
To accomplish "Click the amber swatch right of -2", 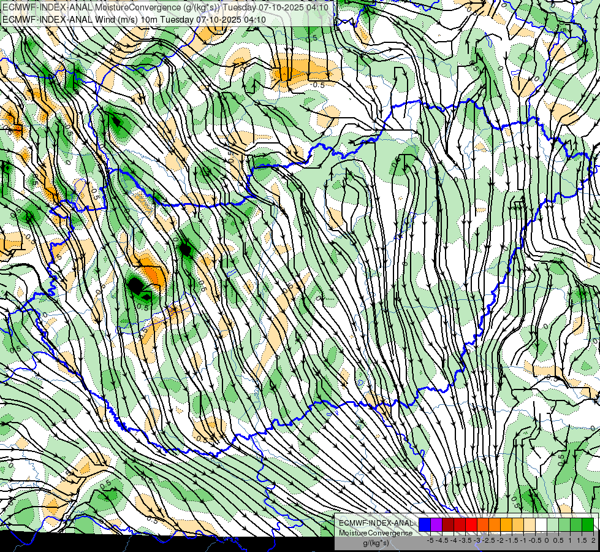I will point(506,524).
